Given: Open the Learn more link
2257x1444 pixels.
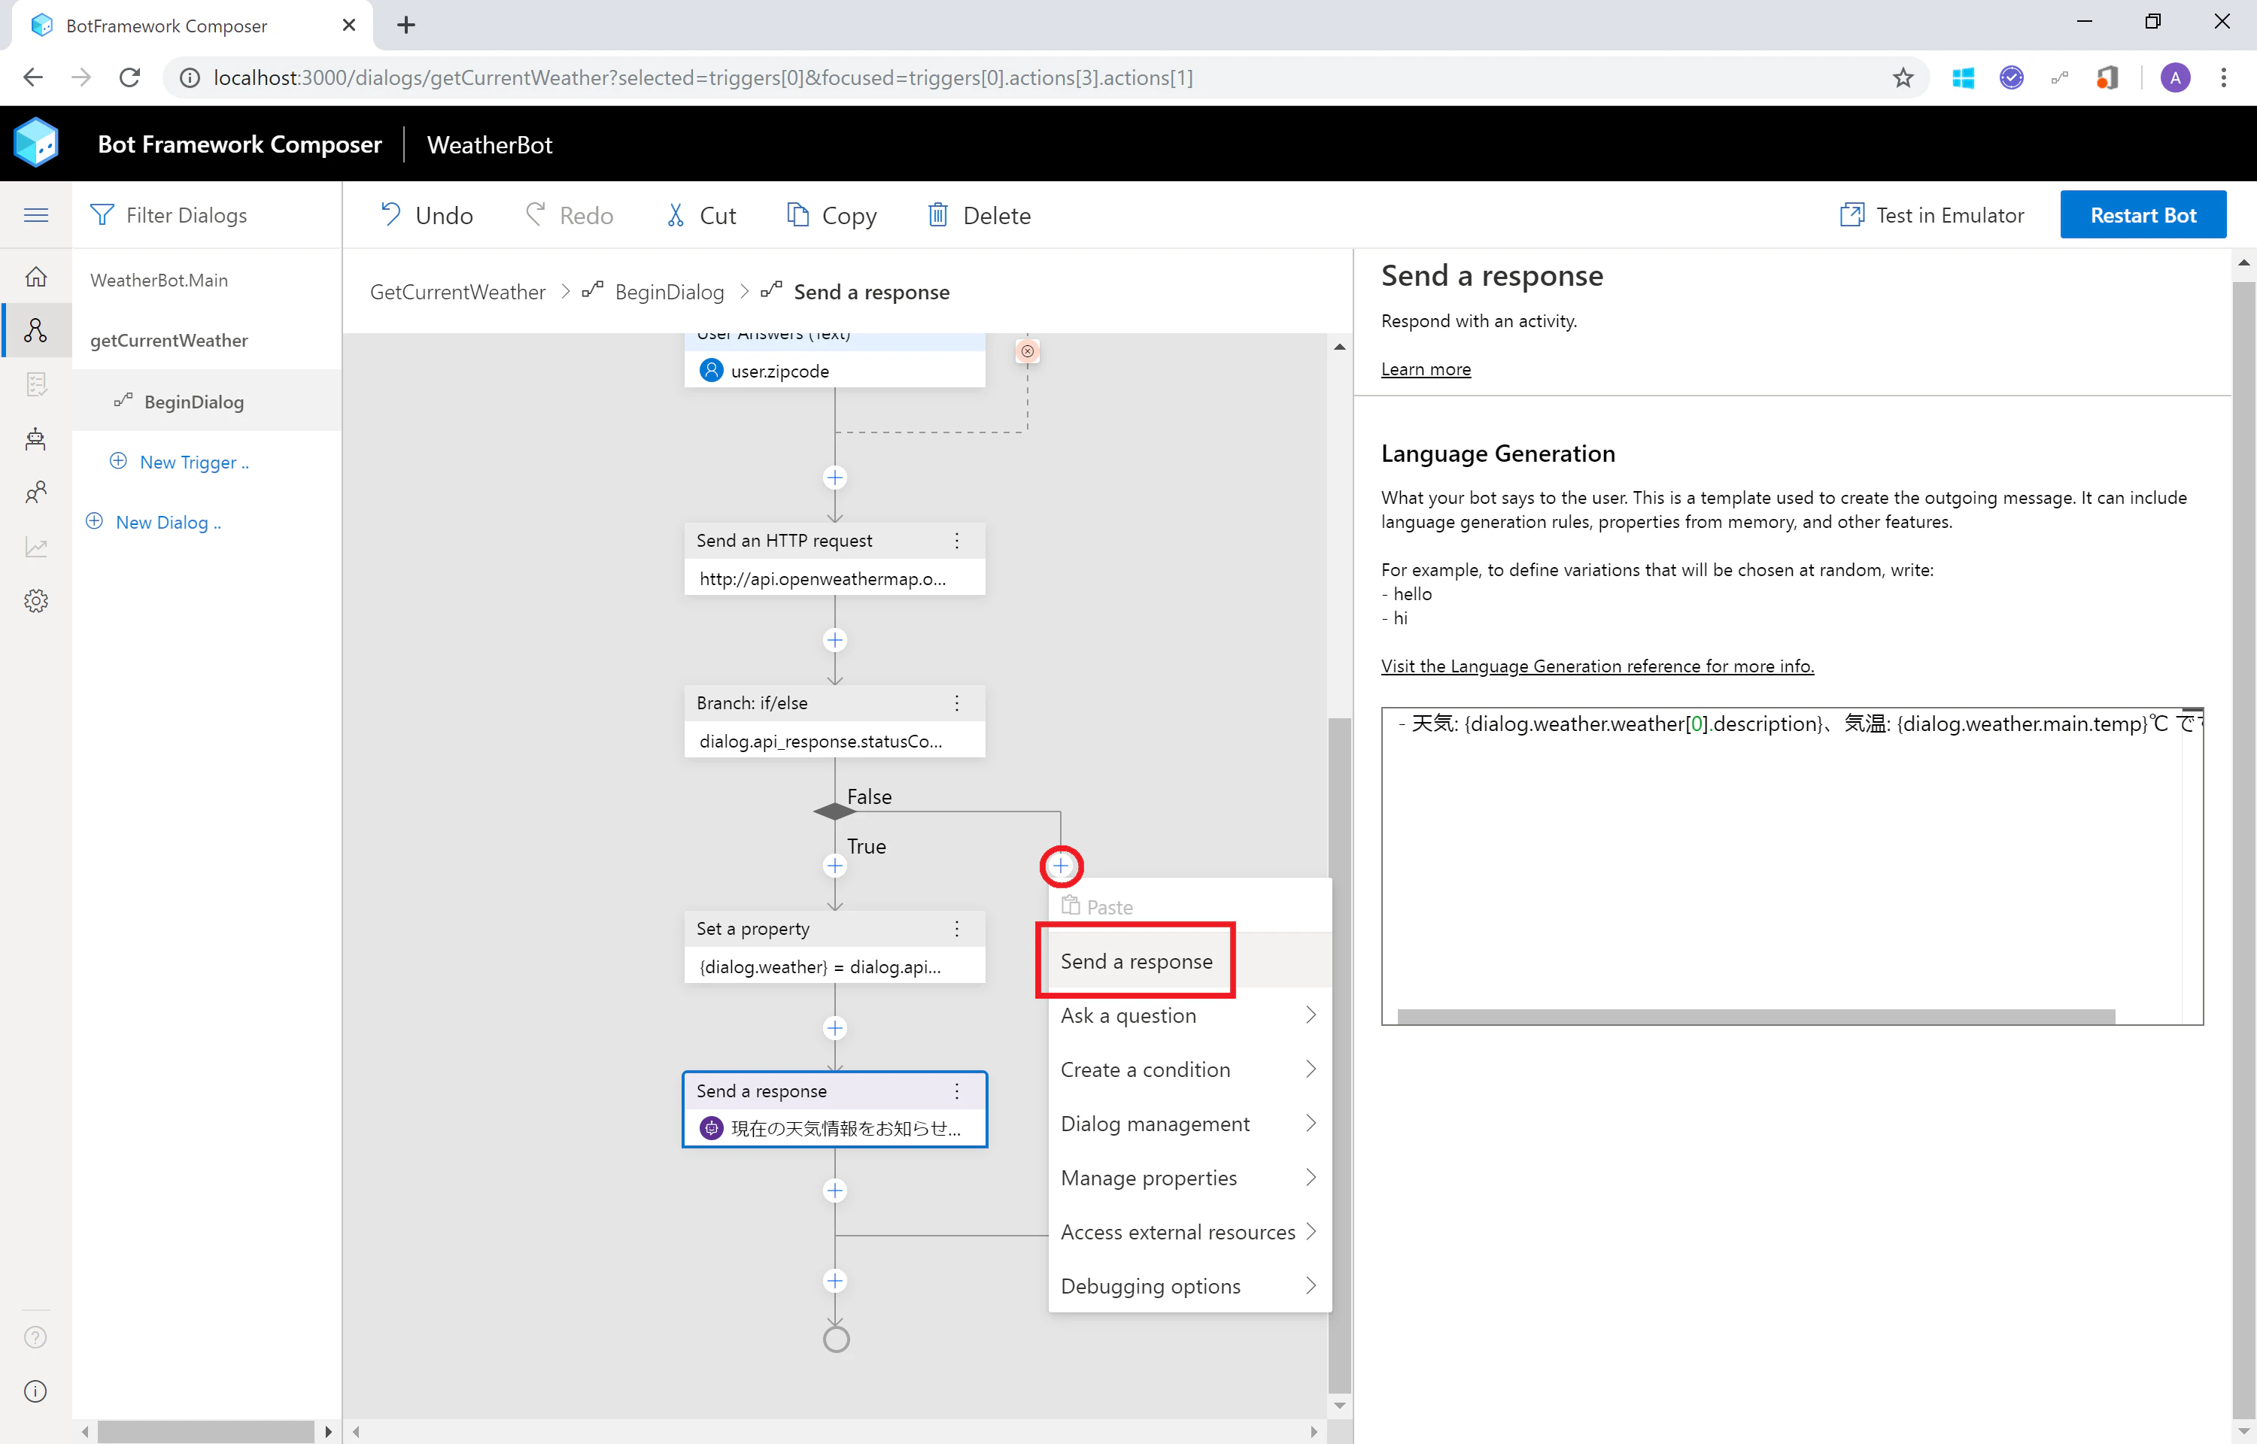Looking at the screenshot, I should [x=1425, y=369].
